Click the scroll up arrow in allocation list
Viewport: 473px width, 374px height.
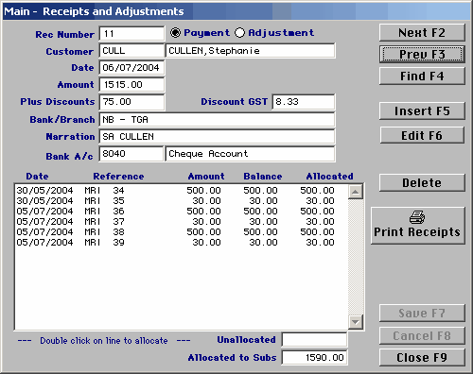pos(356,192)
